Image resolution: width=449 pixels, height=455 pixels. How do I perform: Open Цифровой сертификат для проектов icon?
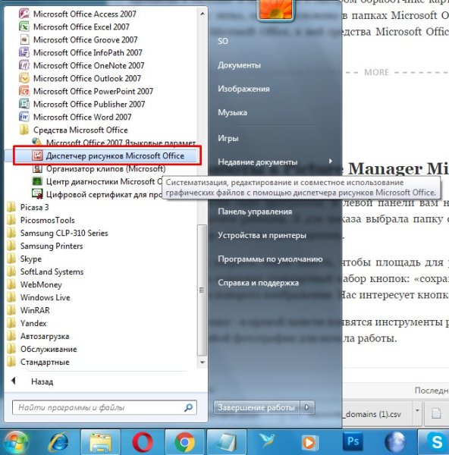pyautogui.click(x=37, y=194)
